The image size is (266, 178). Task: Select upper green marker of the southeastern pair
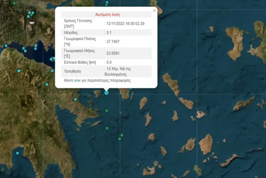(122, 135)
